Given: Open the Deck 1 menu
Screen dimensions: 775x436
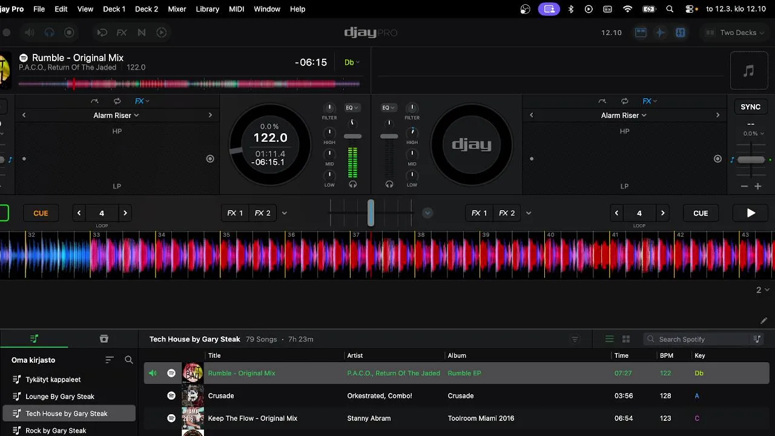Looking at the screenshot, I should pyautogui.click(x=114, y=9).
